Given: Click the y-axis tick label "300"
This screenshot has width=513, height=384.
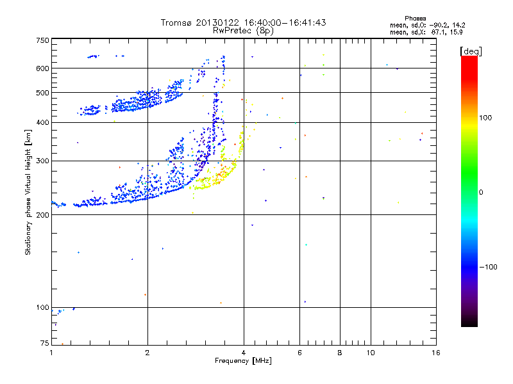Looking at the screenshot, I should click(42, 161).
